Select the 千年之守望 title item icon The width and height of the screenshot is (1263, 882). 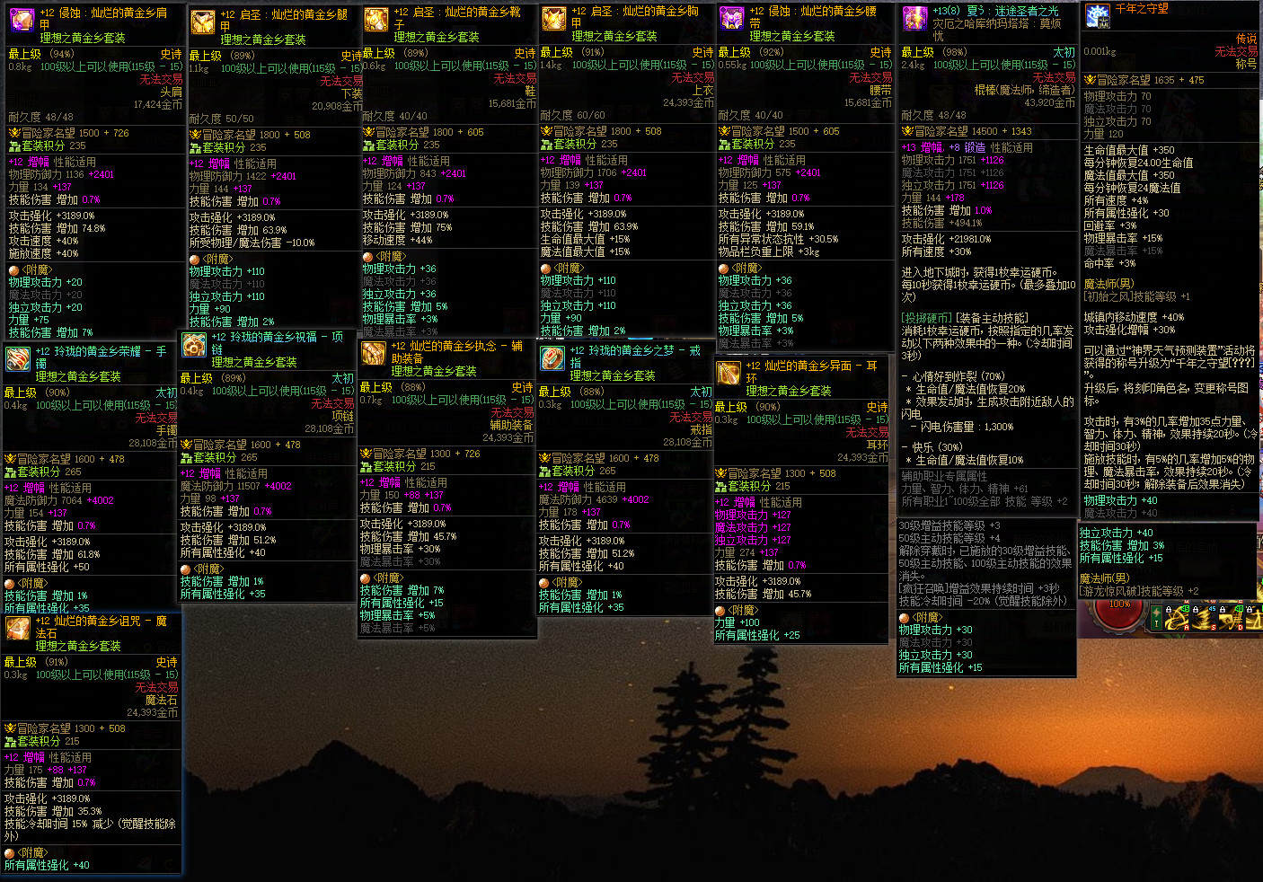[1097, 16]
